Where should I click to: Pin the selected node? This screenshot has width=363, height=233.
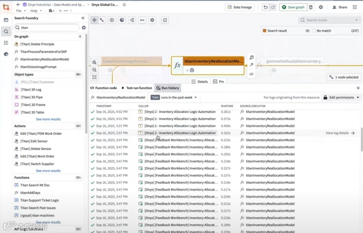pos(218,81)
